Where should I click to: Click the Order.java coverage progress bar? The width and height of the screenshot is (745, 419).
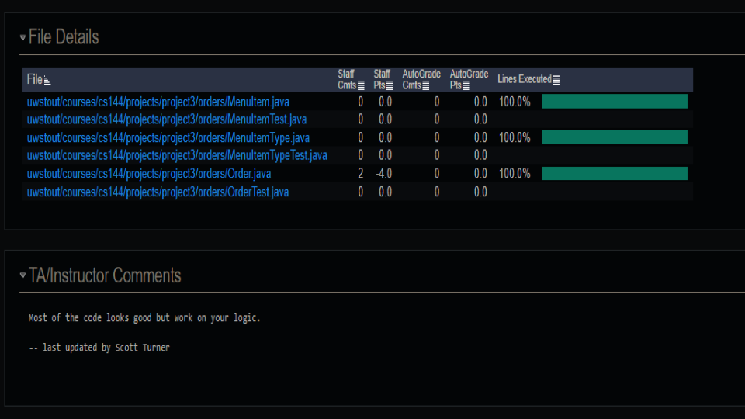(x=615, y=173)
